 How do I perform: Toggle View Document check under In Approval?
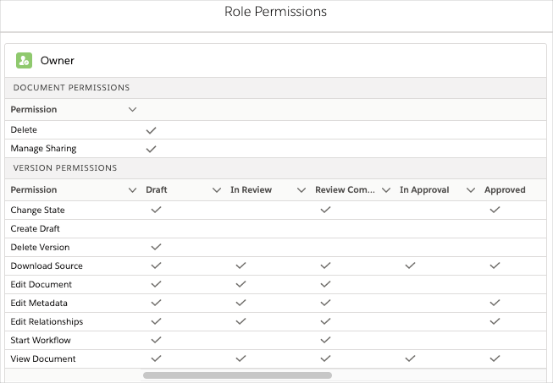410,358
